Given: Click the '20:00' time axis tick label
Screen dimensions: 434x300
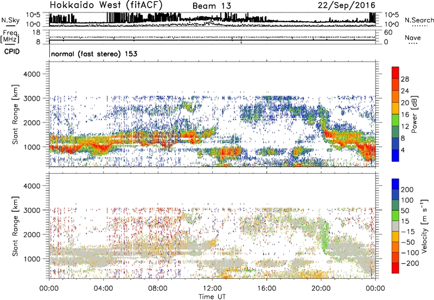Looking at the screenshot, I should pos(321,289).
